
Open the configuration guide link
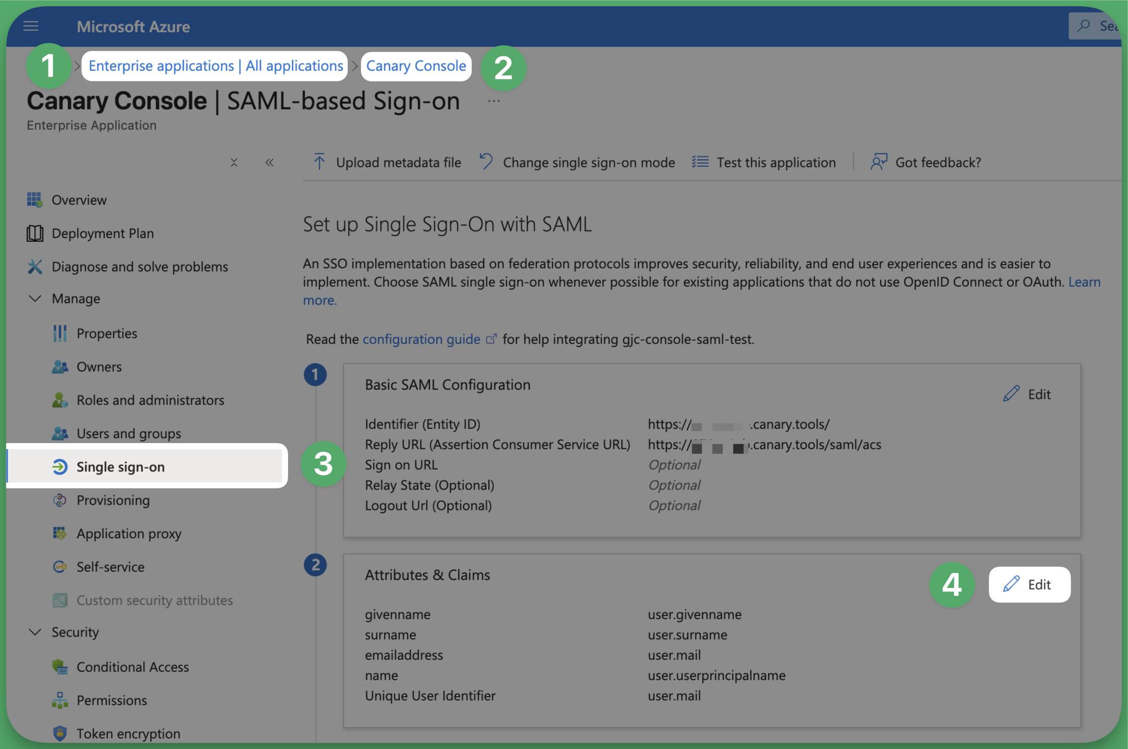422,339
